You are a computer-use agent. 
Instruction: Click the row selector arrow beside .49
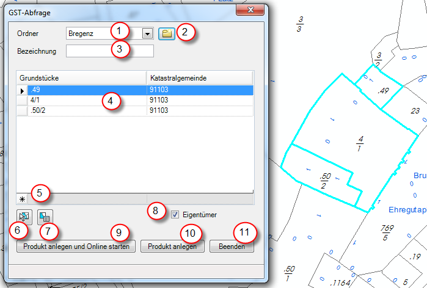point(23,90)
